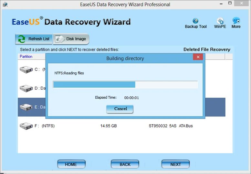Go to HOME screen
The height and width of the screenshot is (174, 251).
[71, 164]
